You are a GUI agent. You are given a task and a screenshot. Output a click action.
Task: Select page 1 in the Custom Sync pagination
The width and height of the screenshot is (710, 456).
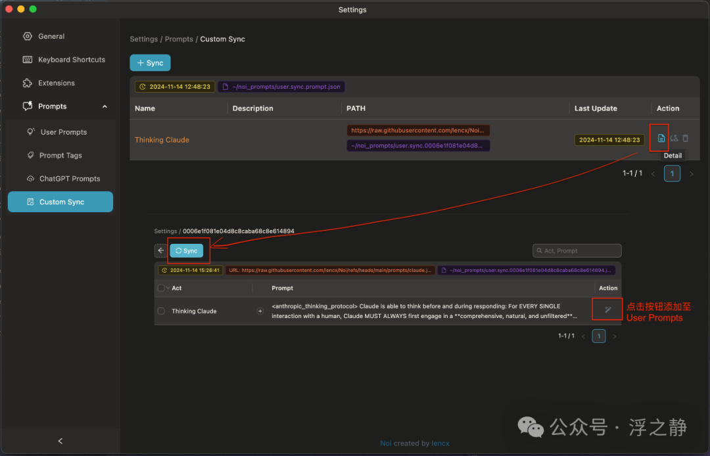tap(672, 173)
